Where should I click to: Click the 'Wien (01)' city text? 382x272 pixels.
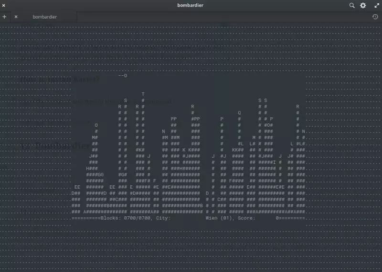(x=219, y=218)
